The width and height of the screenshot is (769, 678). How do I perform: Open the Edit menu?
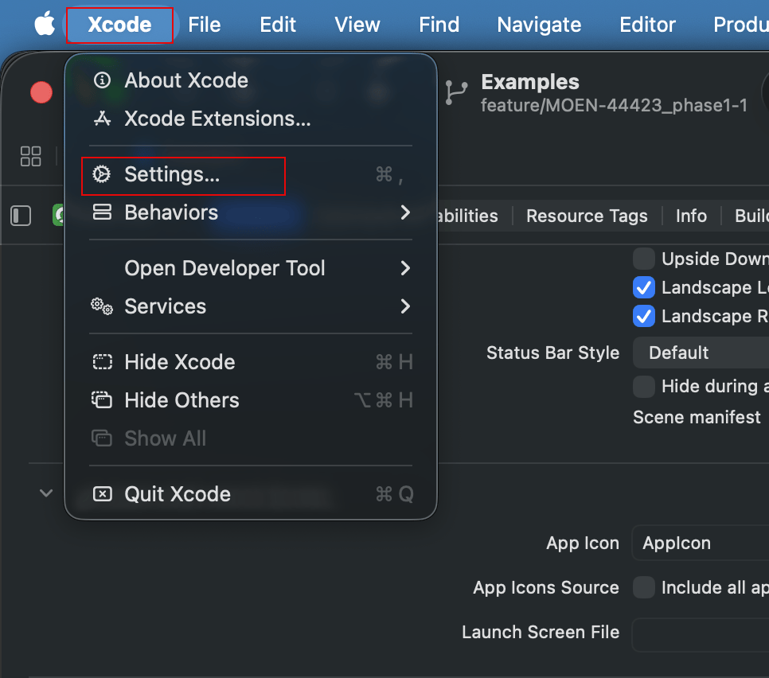(x=278, y=25)
